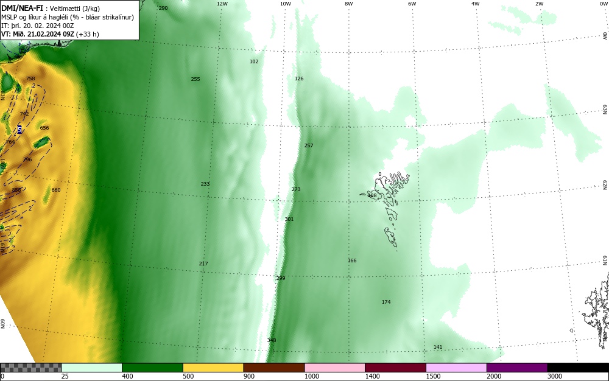The width and height of the screenshot is (609, 381).
Task: Click the 'DMI/NEA-FI' model title
Action: pyautogui.click(x=22, y=8)
